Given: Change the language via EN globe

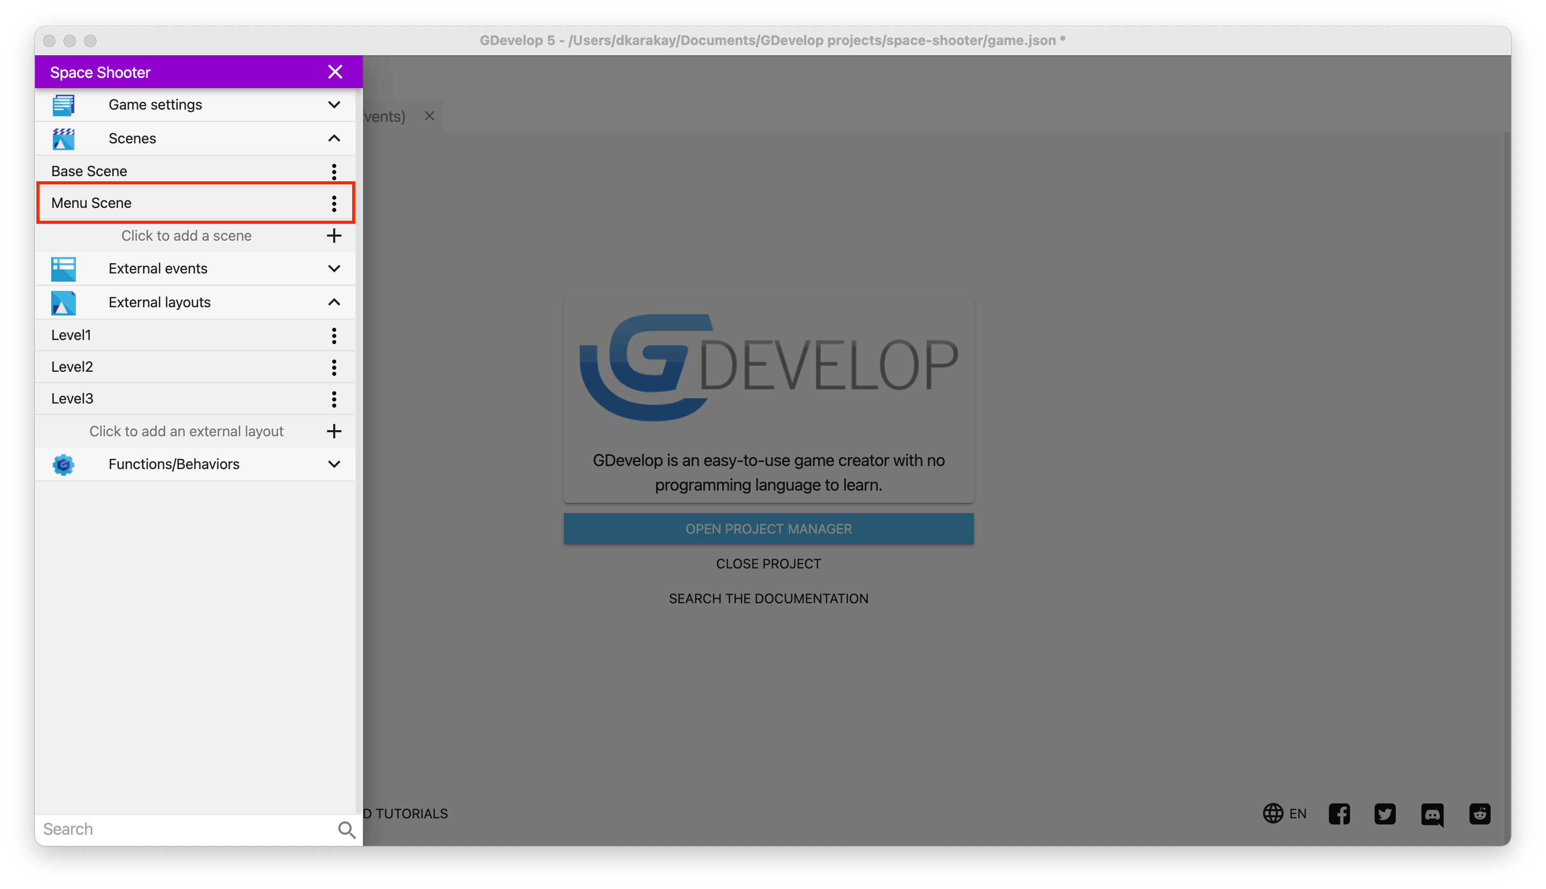Looking at the screenshot, I should pos(1285,814).
